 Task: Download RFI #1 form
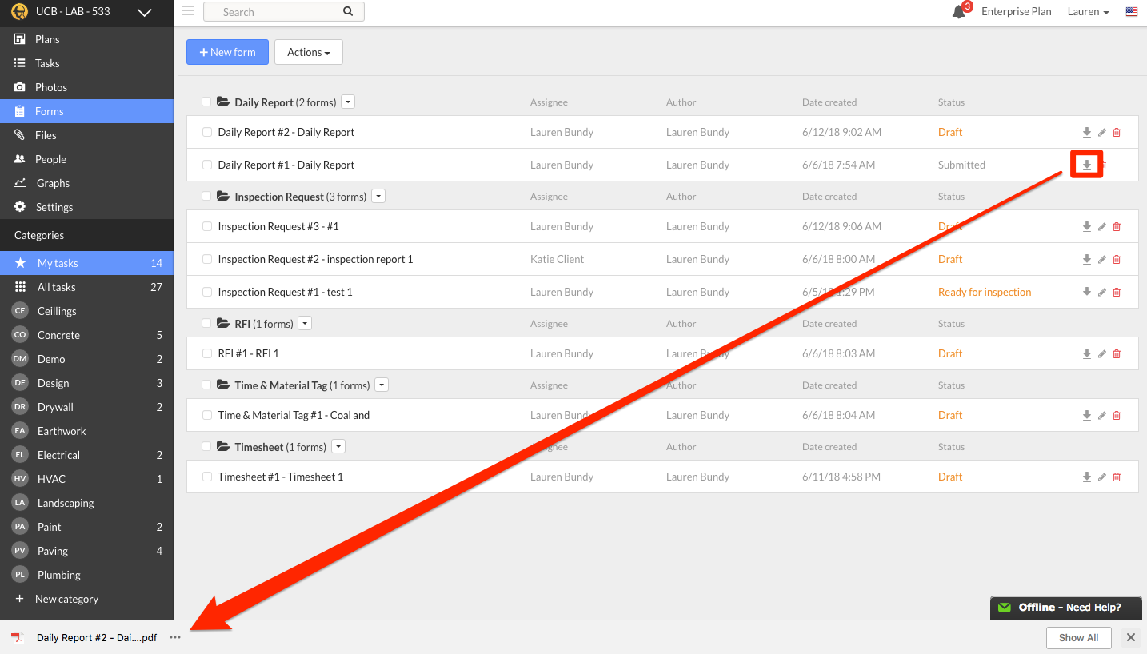pos(1087,354)
